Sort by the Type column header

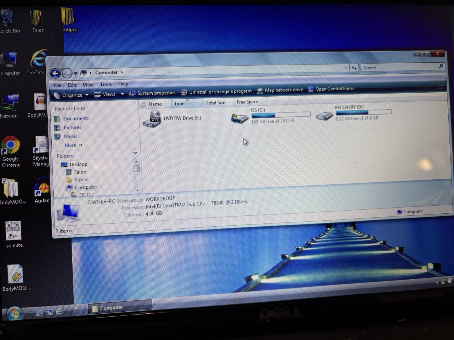[187, 103]
